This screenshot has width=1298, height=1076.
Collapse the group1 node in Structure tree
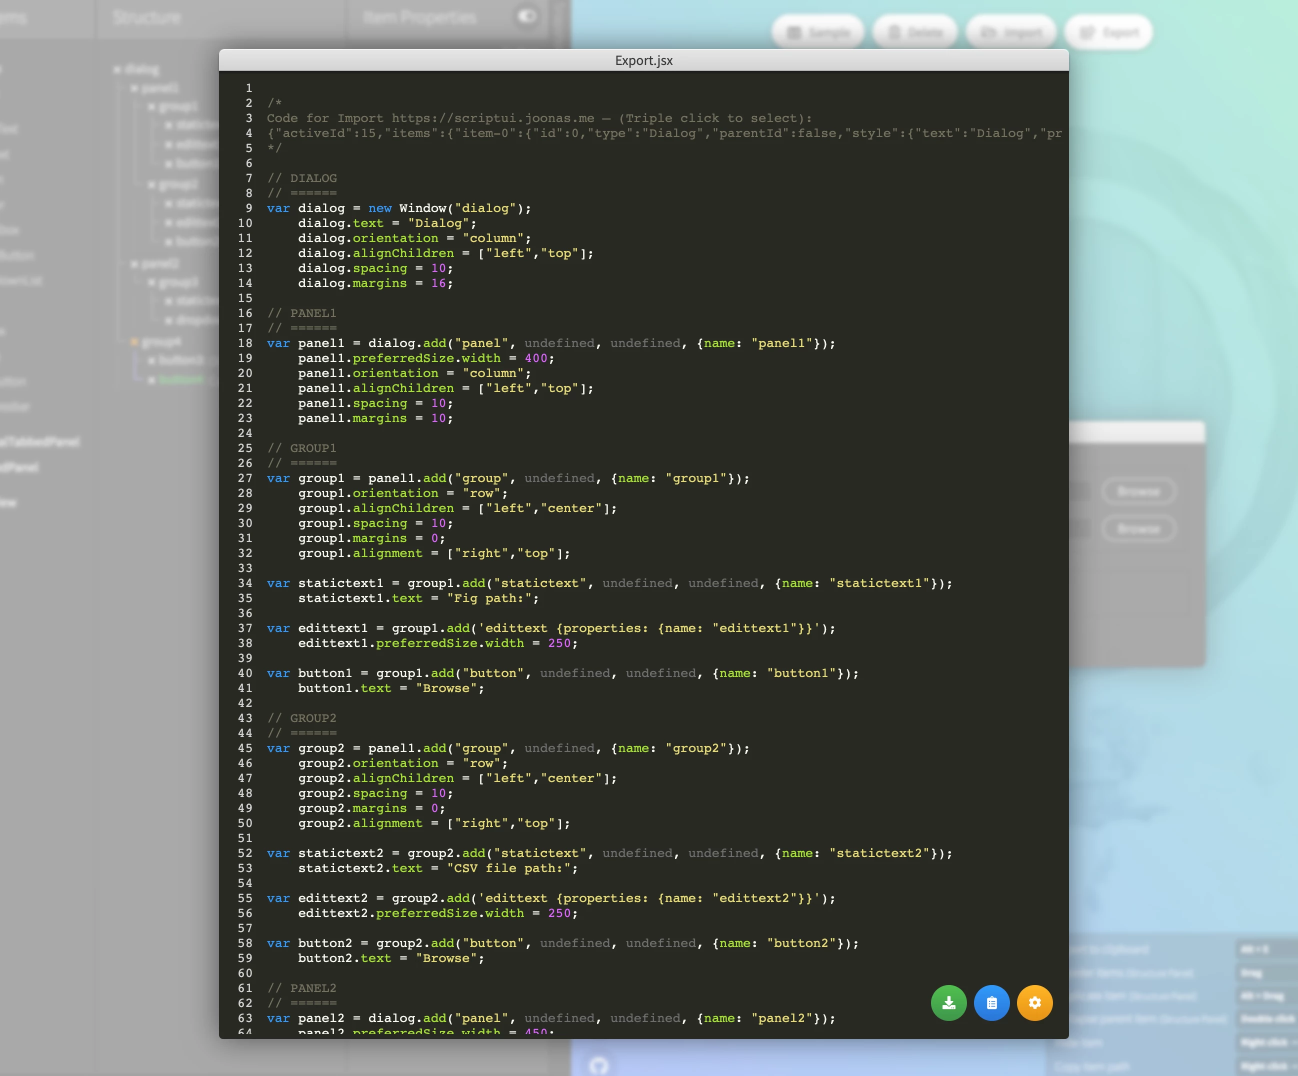tap(151, 107)
